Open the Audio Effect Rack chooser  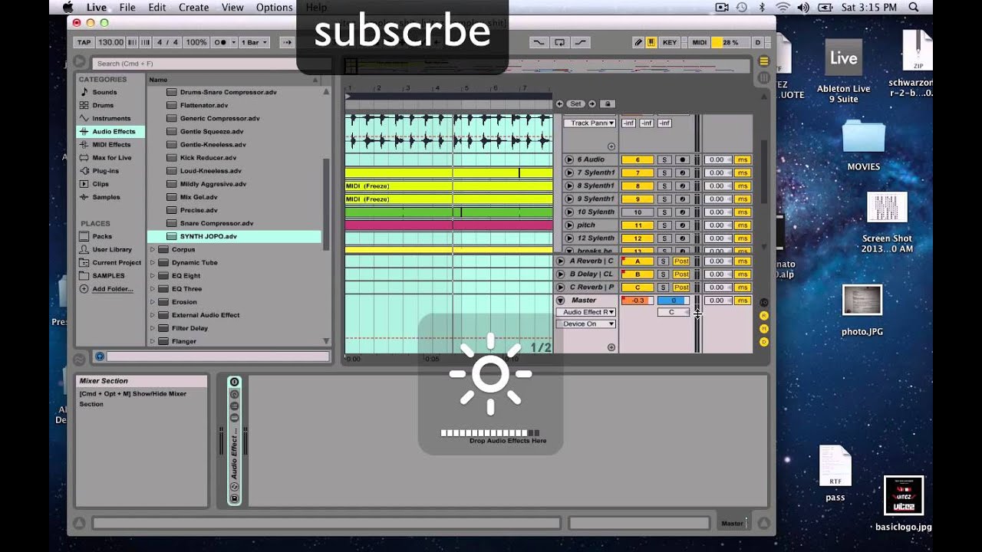(586, 312)
